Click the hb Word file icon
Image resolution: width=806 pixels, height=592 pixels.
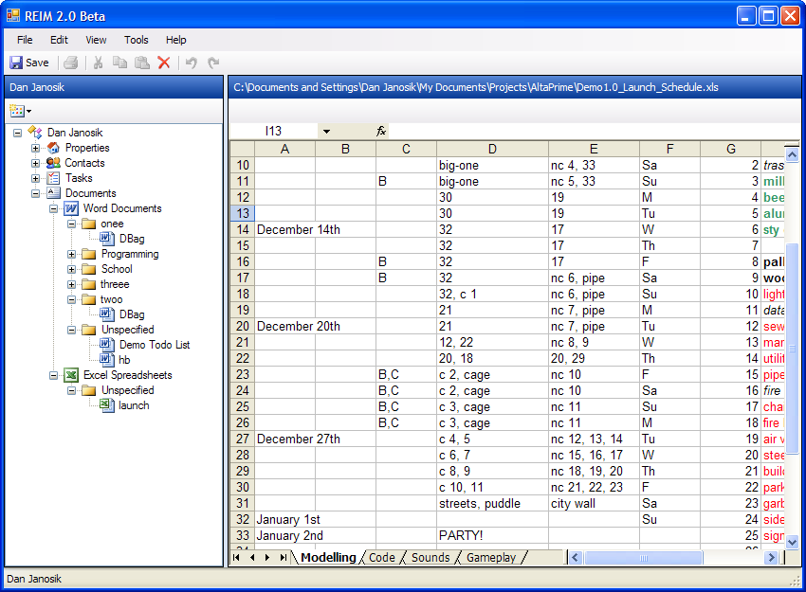pos(107,360)
